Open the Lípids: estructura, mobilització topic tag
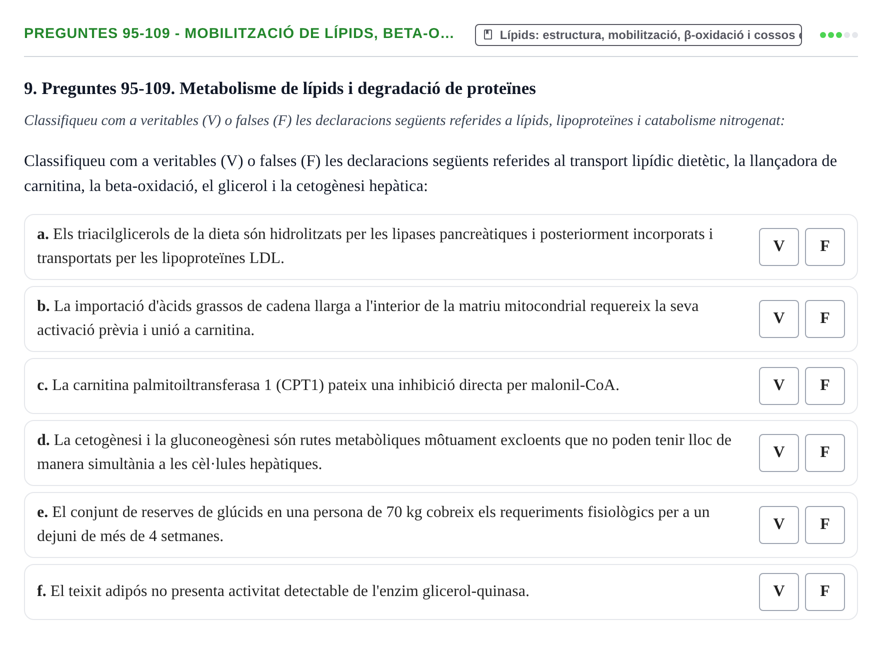 638,35
